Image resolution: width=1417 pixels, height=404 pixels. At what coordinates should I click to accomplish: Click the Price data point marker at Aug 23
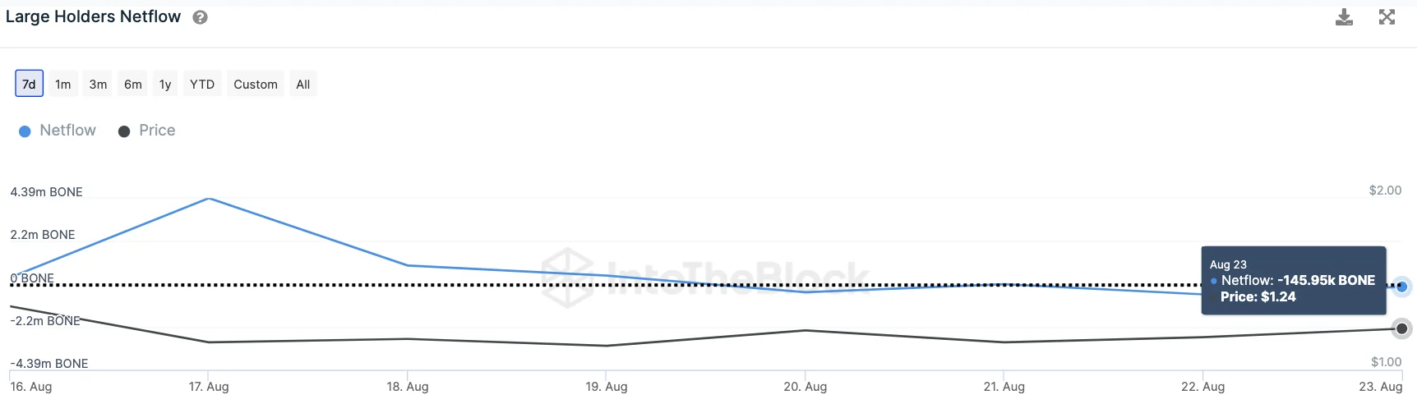click(x=1402, y=328)
